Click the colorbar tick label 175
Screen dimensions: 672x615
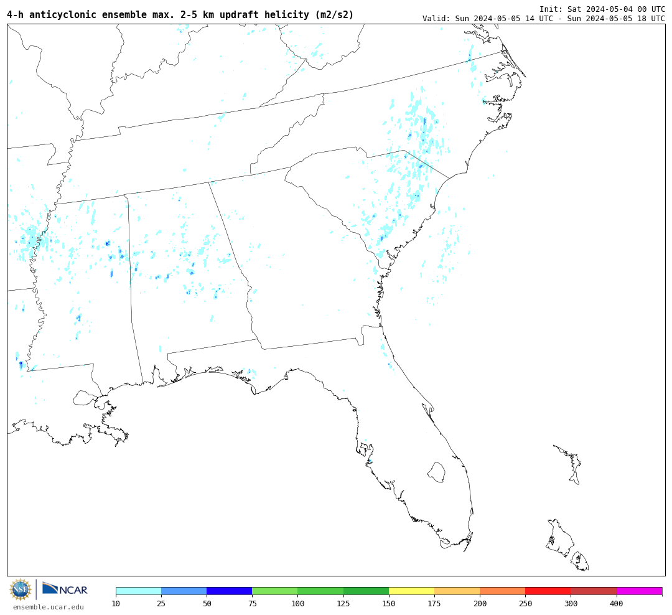click(434, 603)
